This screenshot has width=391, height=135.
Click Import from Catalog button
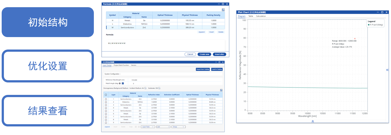coord(203,69)
